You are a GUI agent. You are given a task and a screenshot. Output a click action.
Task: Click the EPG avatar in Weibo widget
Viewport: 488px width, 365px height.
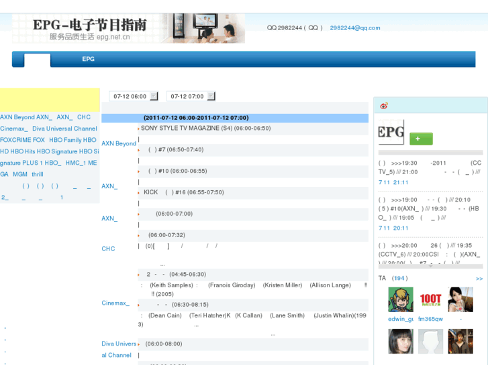[391, 132]
